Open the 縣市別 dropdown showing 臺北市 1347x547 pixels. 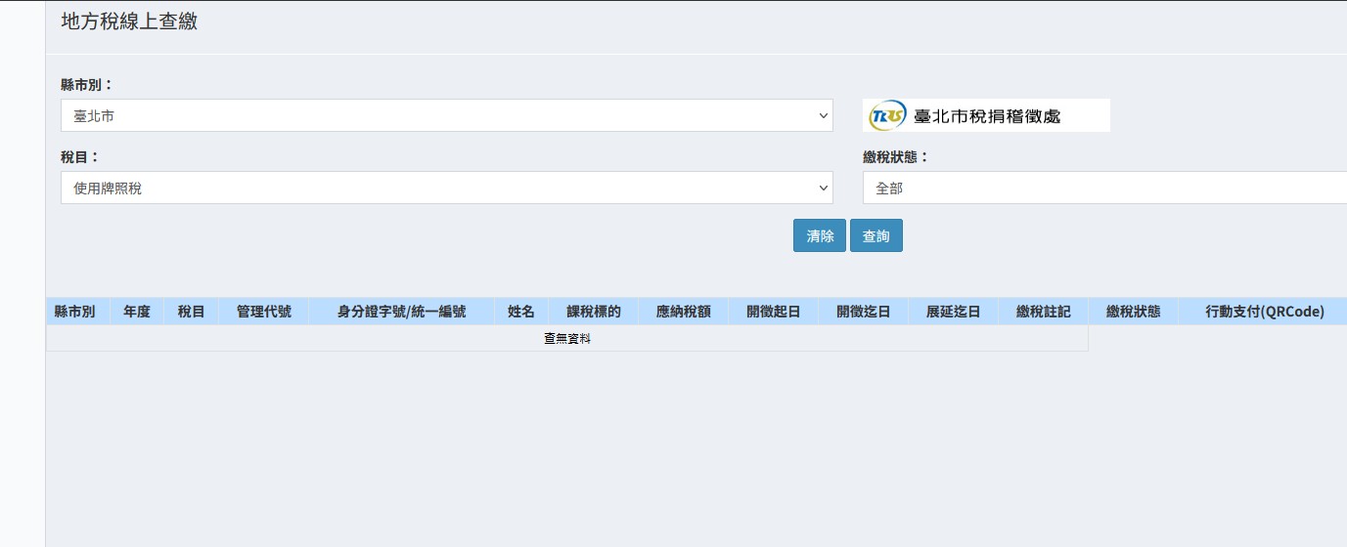click(x=446, y=115)
